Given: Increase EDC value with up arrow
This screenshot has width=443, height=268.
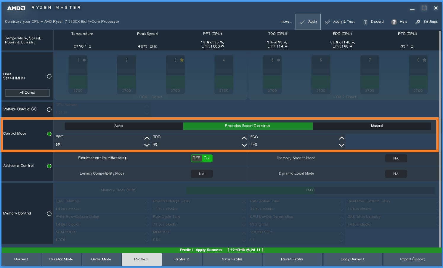Looking at the screenshot, I should (x=341, y=138).
